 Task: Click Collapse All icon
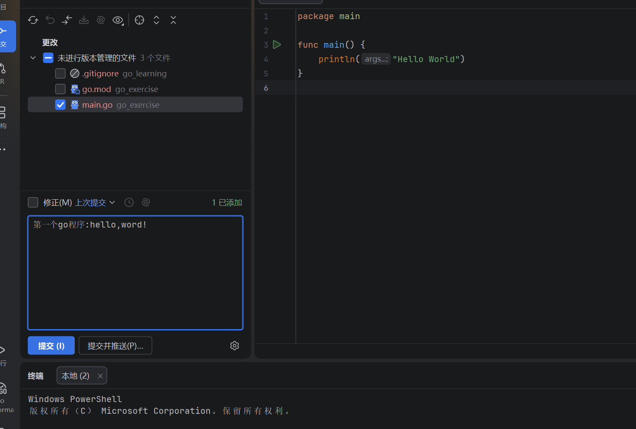pyautogui.click(x=173, y=20)
